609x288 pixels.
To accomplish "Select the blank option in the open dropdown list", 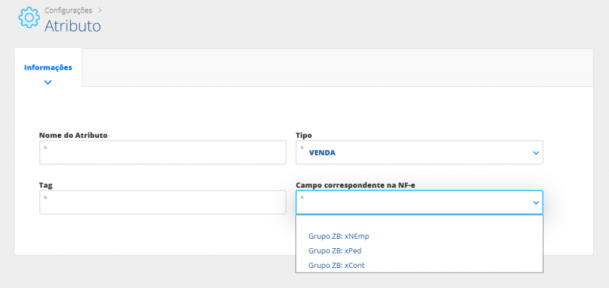I will pos(419,223).
